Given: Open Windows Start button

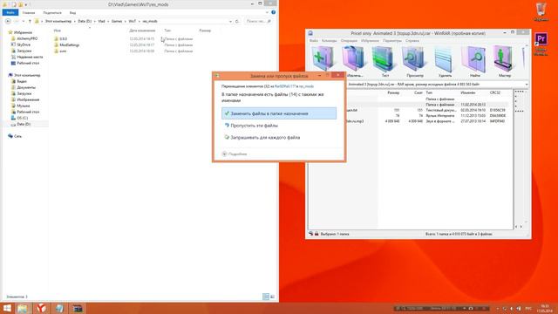Looking at the screenshot, I should coord(7,308).
